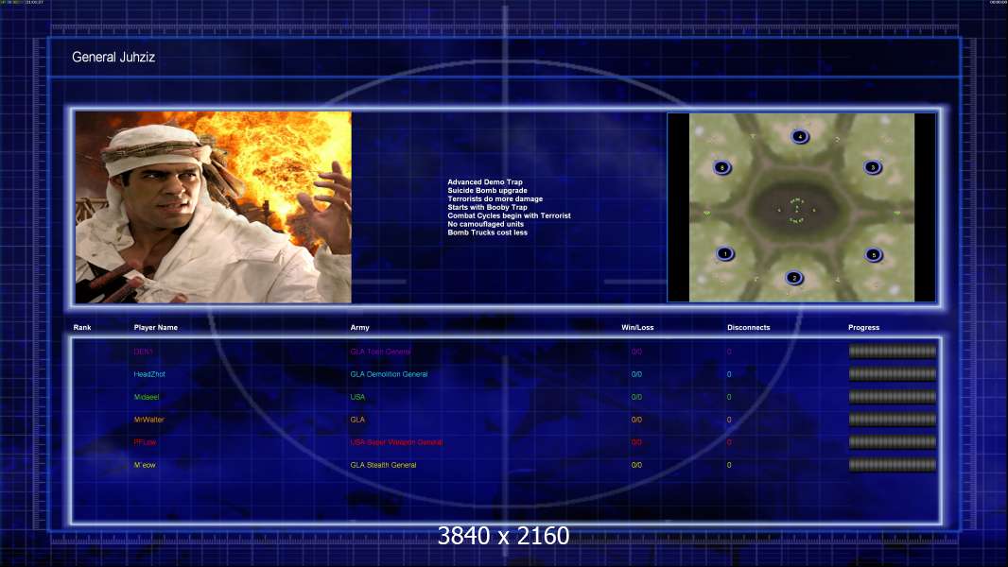
Task: Click USA Super Weapon General progress bar
Action: point(893,441)
